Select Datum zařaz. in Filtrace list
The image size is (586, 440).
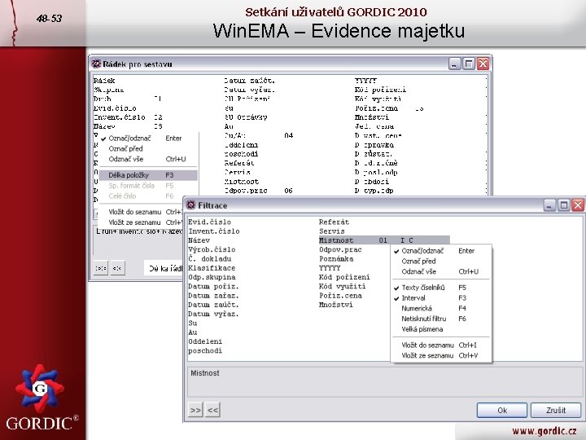[213, 296]
